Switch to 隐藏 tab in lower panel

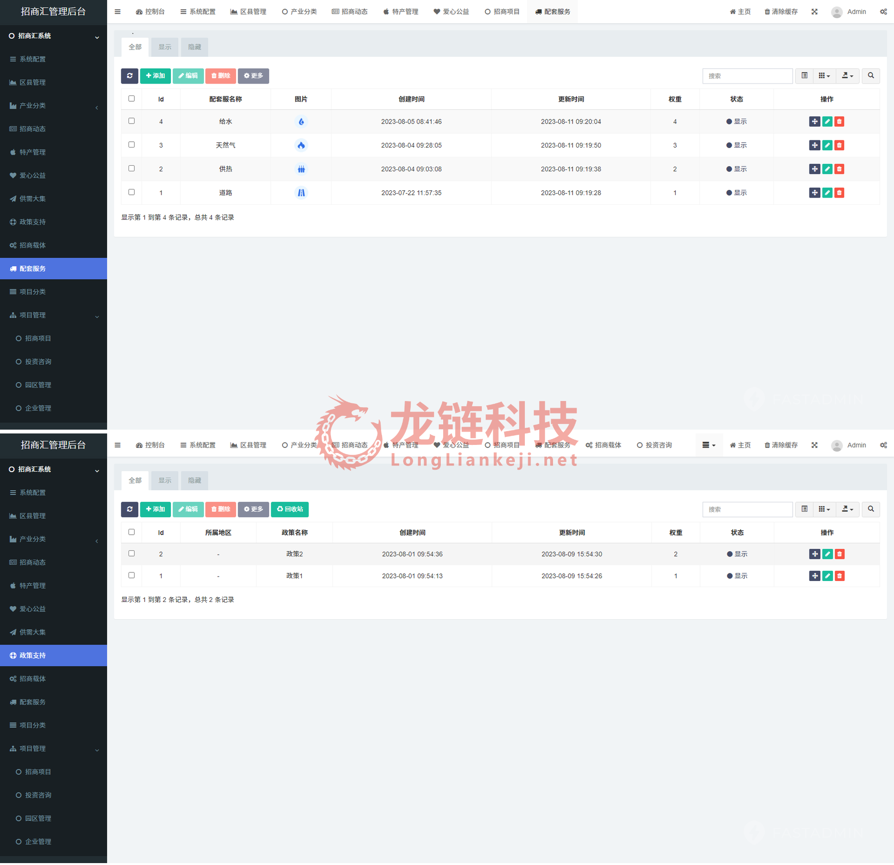tap(194, 480)
